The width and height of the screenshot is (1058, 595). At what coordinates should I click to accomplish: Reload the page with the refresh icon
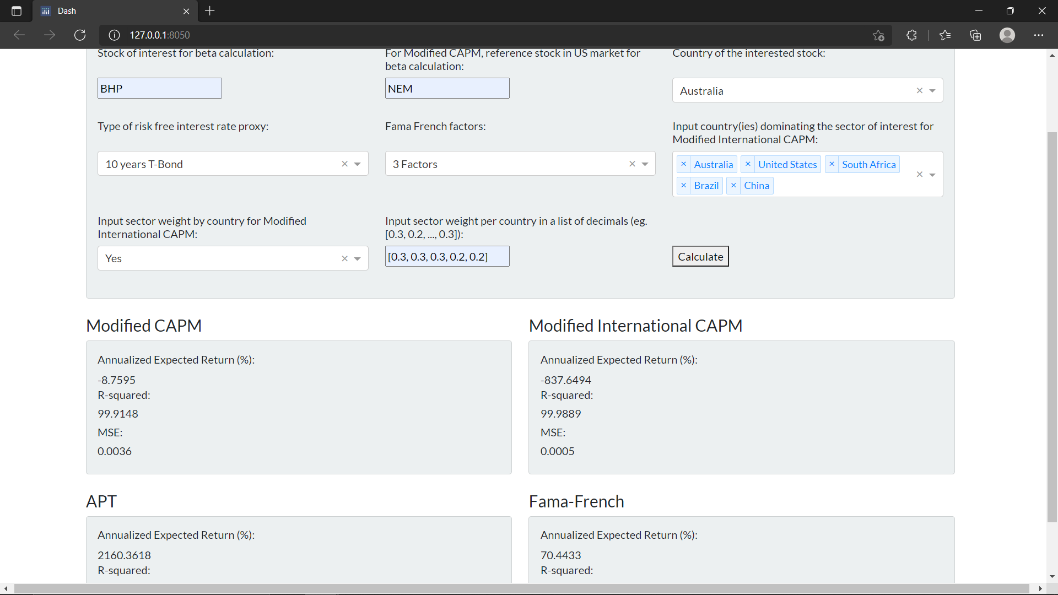(x=80, y=35)
